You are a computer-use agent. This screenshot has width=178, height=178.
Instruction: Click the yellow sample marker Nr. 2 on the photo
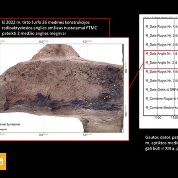pos(107,97)
